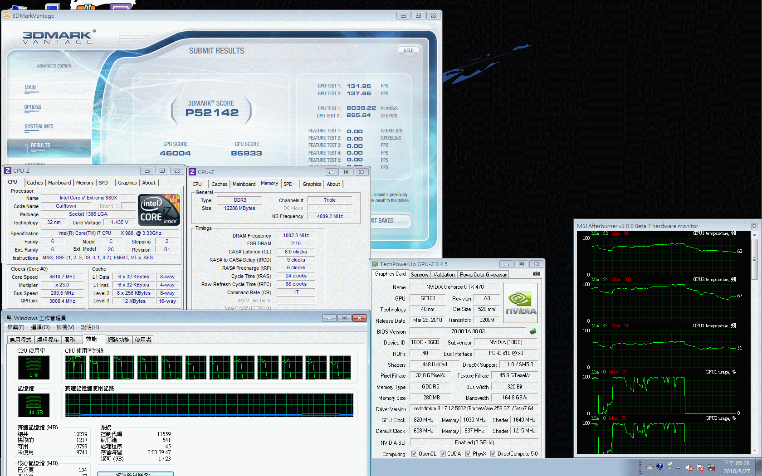The height and width of the screenshot is (476, 762).
Task: Open the language bar options arrow
Action: [x=669, y=469]
